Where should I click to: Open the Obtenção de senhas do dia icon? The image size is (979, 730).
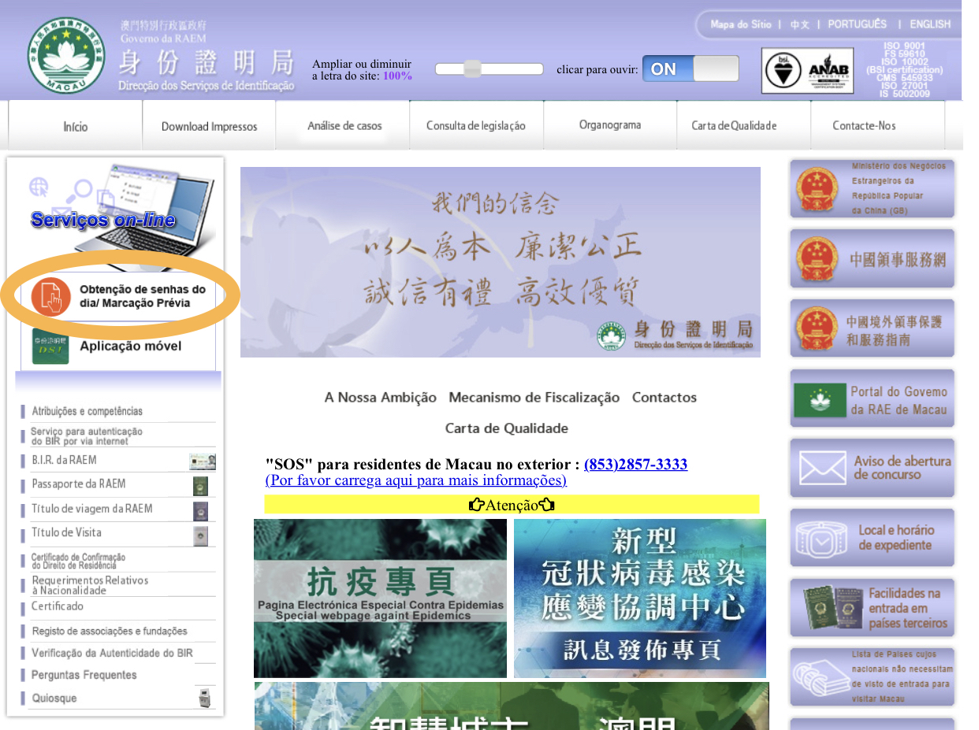pos(50,295)
